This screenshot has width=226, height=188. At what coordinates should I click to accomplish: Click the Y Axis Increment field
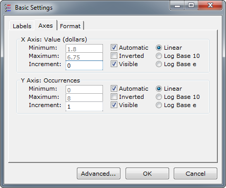(x=84, y=107)
